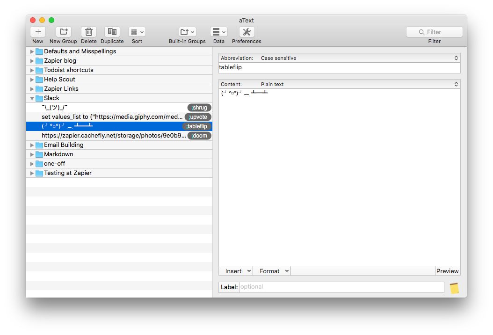This screenshot has height=335, width=493.
Task: Expand the Markdown group
Action: point(32,154)
